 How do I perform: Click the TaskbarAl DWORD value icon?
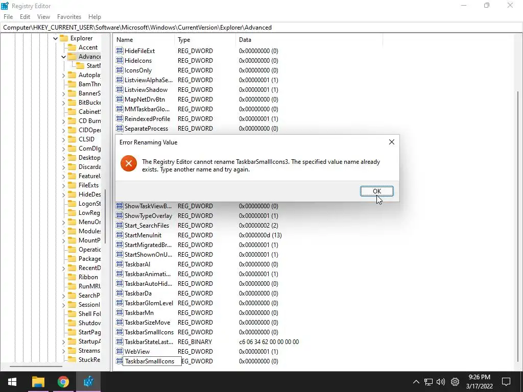point(120,264)
